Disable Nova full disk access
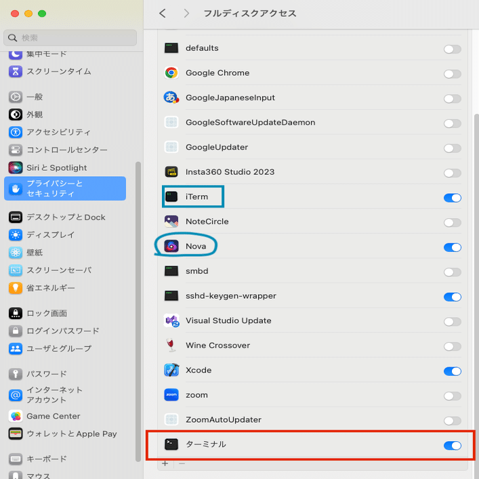 tap(453, 247)
